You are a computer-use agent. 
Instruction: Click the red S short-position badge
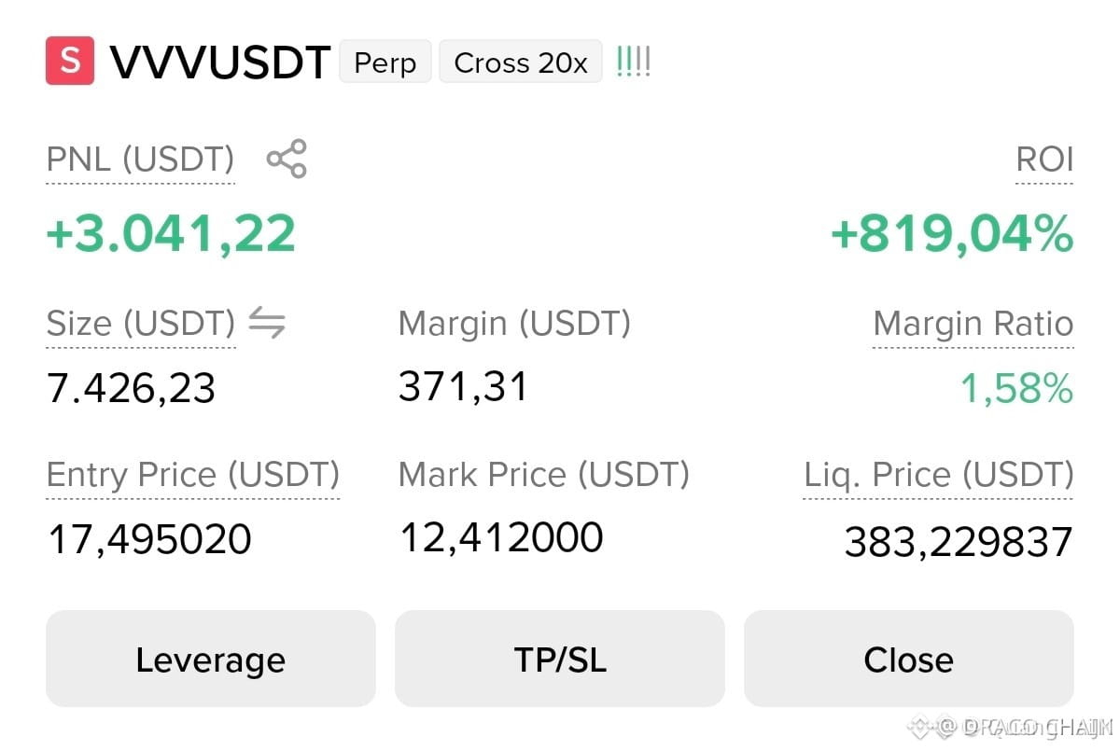click(x=70, y=61)
